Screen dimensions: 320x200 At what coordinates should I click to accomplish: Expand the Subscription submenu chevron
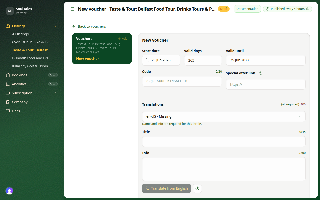point(56,93)
